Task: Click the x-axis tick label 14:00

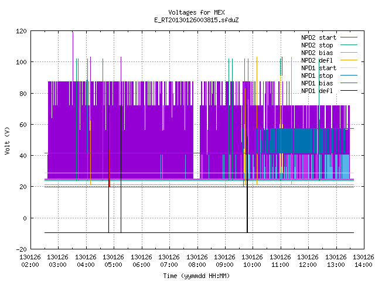Action: pos(363,265)
